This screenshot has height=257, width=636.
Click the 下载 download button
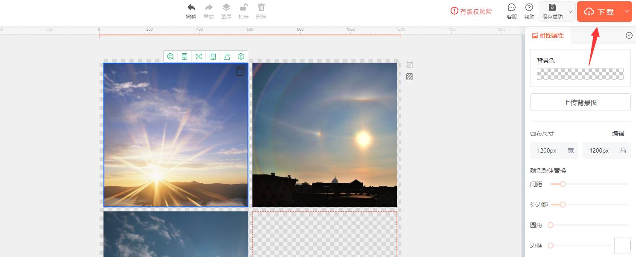pos(599,12)
